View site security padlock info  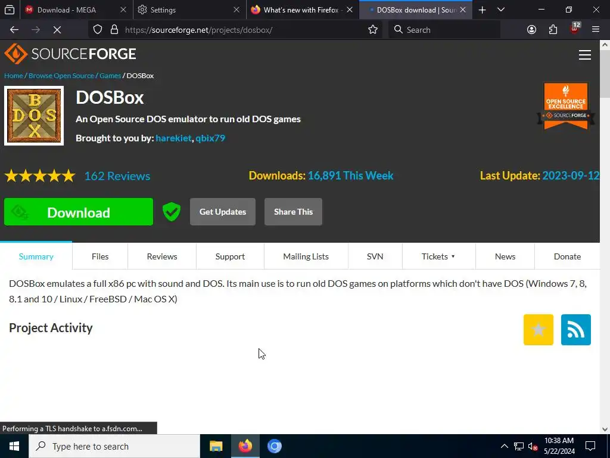coord(114,30)
